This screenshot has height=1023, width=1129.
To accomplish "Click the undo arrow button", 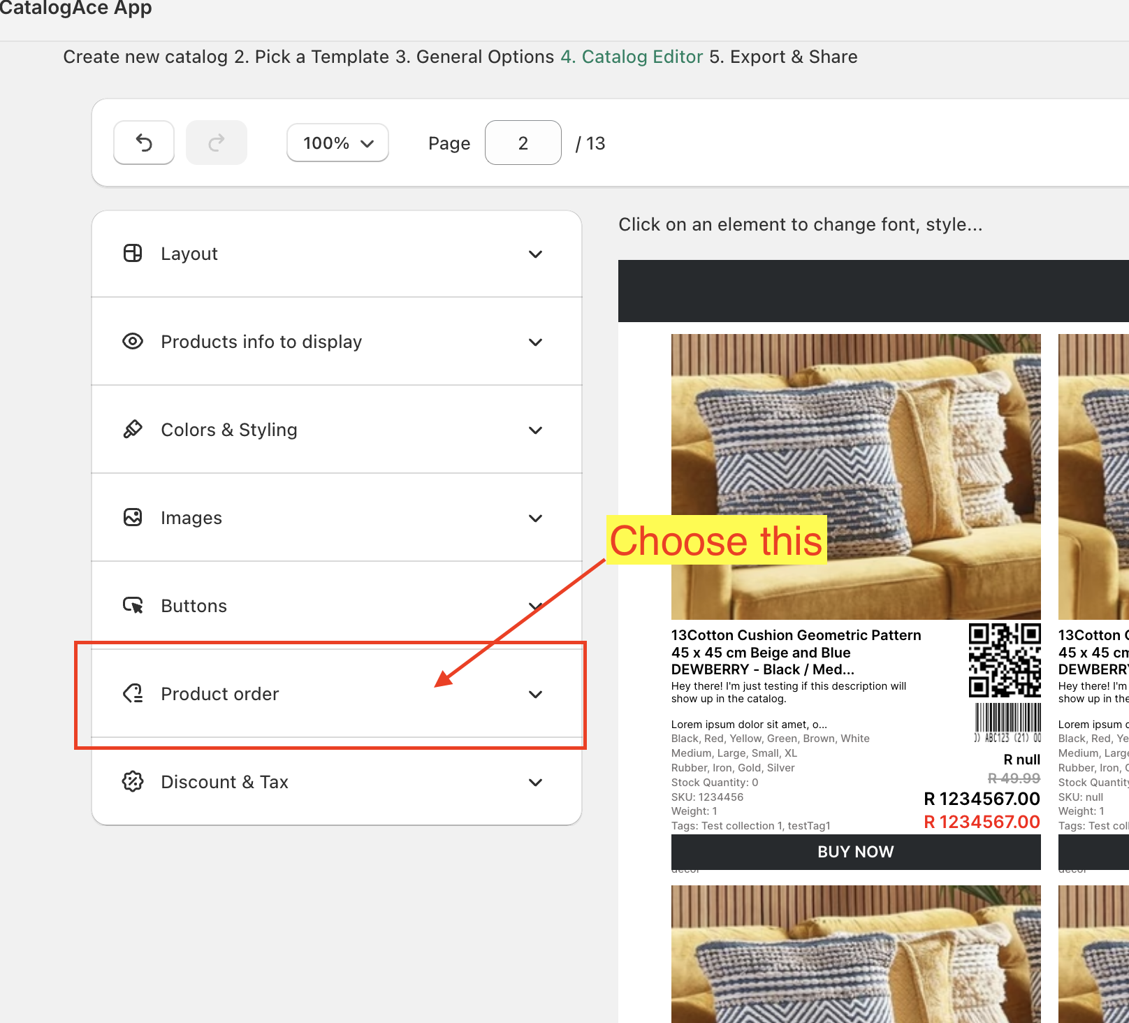I will [x=144, y=143].
